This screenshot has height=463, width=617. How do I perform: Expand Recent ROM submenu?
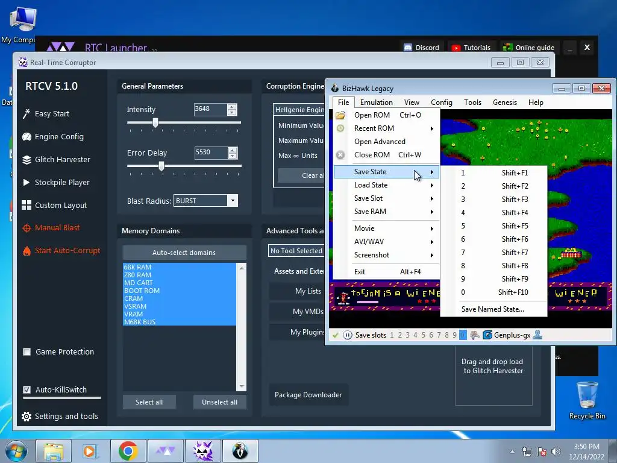coord(431,128)
